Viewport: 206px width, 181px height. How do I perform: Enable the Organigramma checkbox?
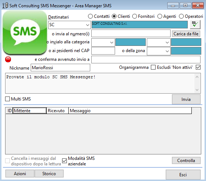pyautogui.click(x=153, y=67)
